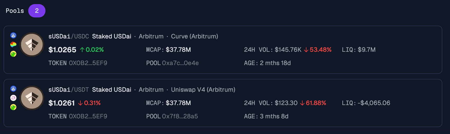Click the sUSDai token logo in USDC pool
This screenshot has height=134, width=450.
click(32, 45)
